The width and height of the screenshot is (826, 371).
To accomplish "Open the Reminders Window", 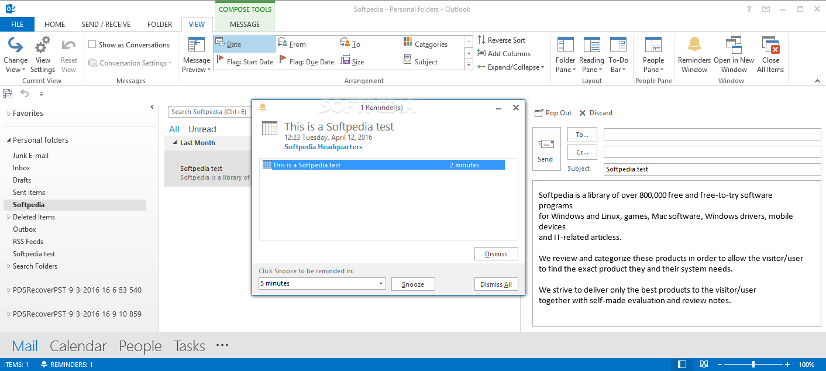I will [x=694, y=56].
